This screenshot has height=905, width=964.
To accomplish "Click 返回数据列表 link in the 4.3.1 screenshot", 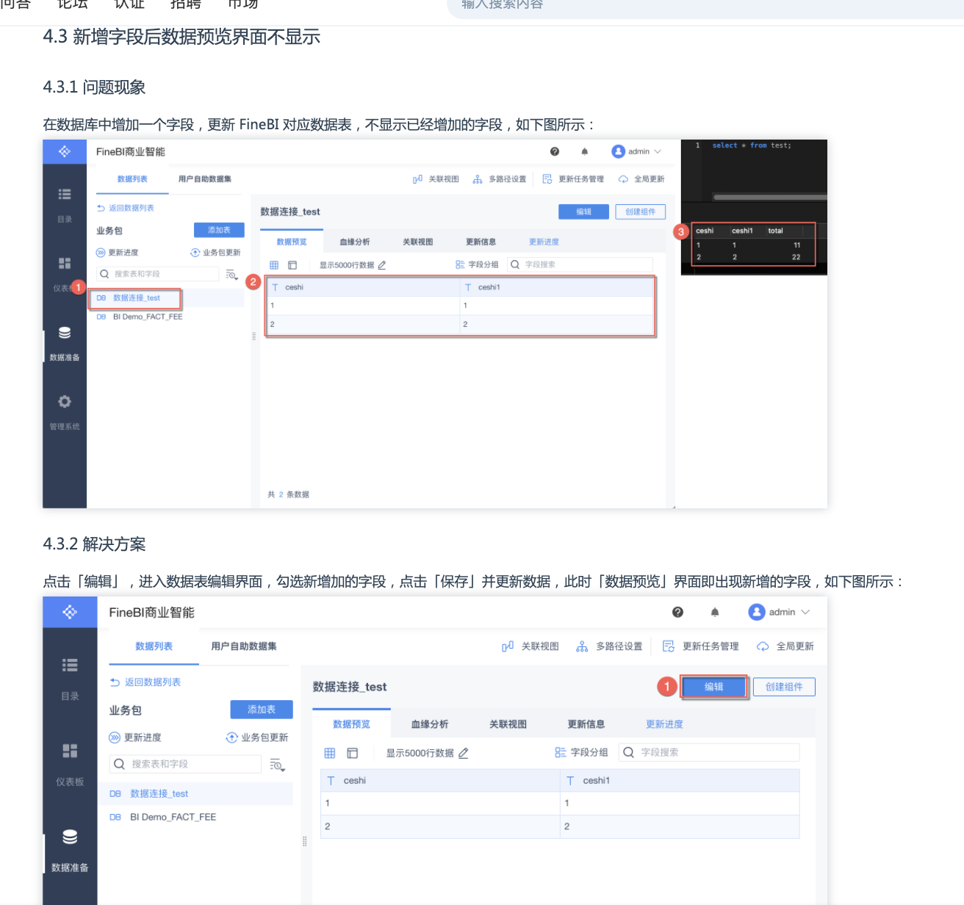I will 126,208.
